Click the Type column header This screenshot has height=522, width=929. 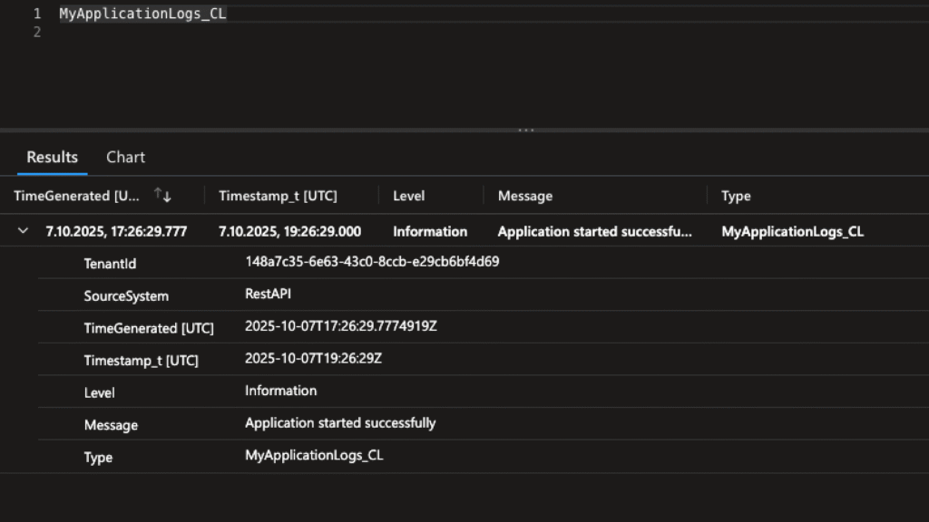point(736,196)
